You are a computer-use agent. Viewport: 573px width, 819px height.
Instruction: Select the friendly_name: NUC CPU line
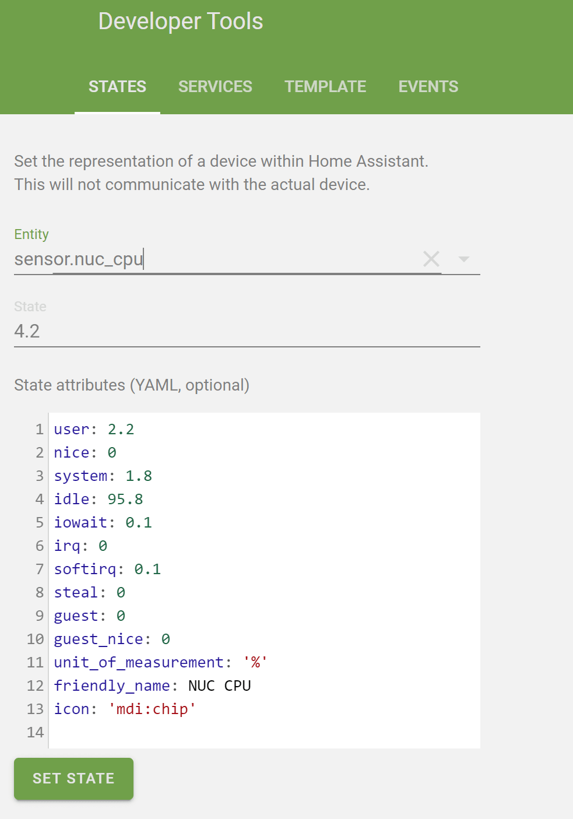(x=152, y=686)
